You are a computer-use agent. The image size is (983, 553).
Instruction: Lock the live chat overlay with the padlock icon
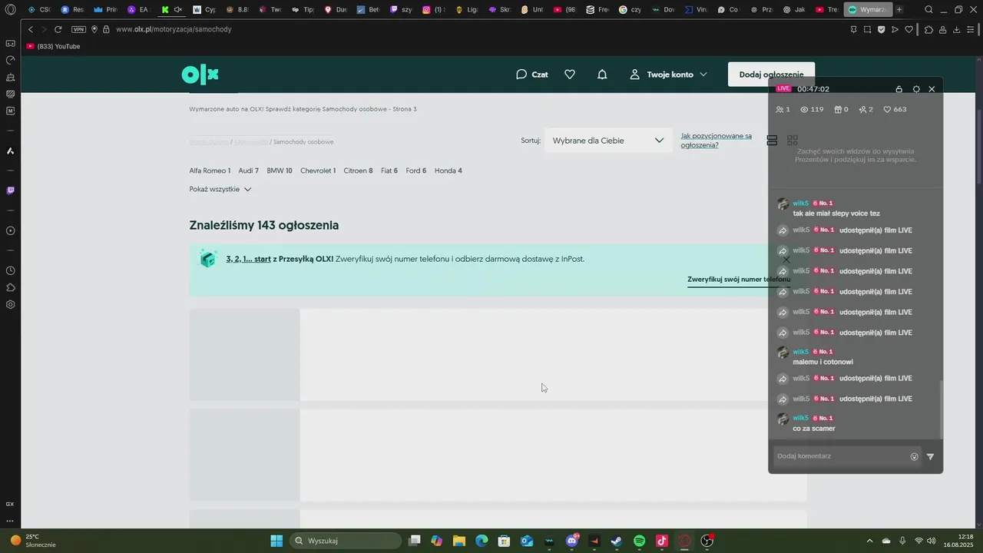(x=899, y=89)
